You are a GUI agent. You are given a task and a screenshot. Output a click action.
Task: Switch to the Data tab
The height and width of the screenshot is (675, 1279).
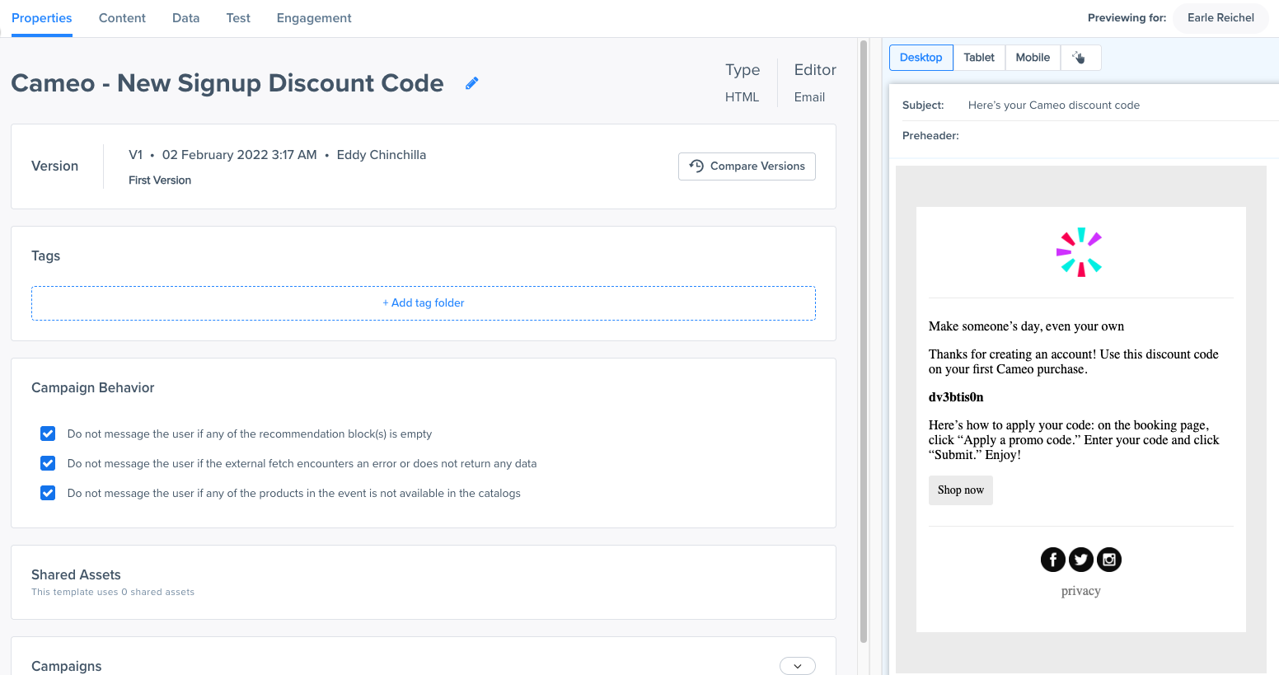pyautogui.click(x=186, y=18)
